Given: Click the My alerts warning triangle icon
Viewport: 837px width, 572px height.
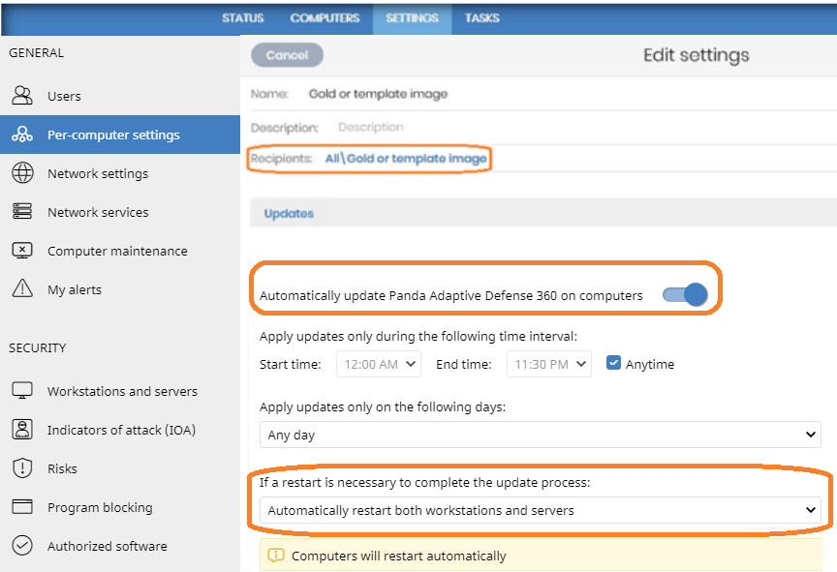Looking at the screenshot, I should coord(22,288).
